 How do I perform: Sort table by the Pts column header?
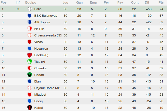(161, 2)
